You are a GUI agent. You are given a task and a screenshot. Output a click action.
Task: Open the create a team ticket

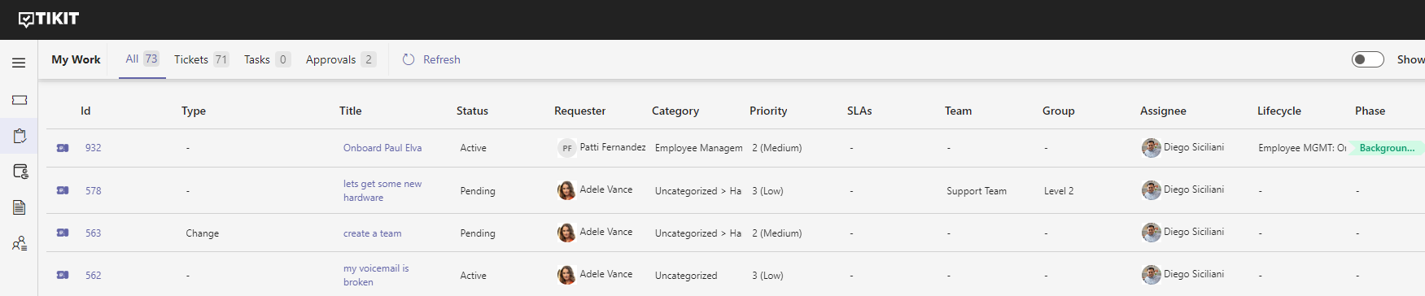372,233
